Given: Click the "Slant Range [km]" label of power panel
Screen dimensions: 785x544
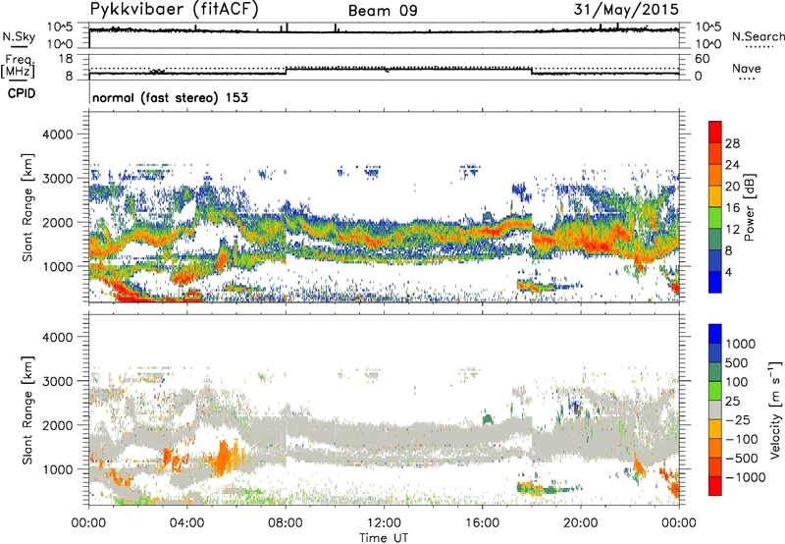Looking at the screenshot, I should coord(27,207).
